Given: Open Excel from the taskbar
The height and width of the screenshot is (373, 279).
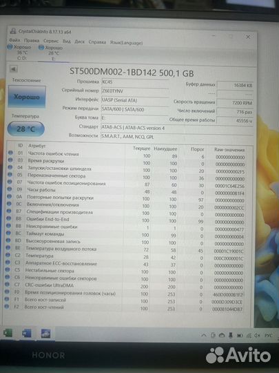Looking at the screenshot, I should pyautogui.click(x=8, y=333).
